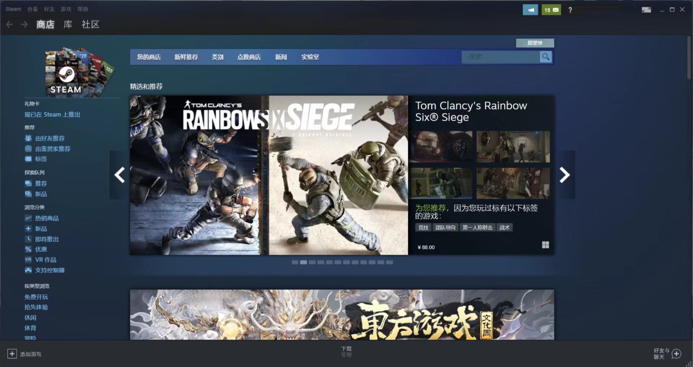Open the 休闲 genre link
The height and width of the screenshot is (367, 693).
[30, 318]
